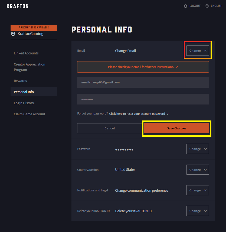The image size is (226, 232).
Task: Go to the Rewards section
Action: 20,81
